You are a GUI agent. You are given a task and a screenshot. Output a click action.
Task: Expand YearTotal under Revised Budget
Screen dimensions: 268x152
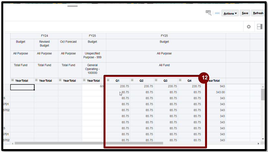point(37,80)
